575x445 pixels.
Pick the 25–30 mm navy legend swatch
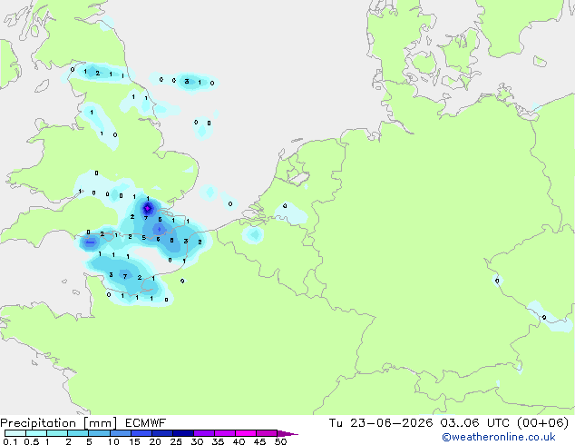click(x=182, y=433)
